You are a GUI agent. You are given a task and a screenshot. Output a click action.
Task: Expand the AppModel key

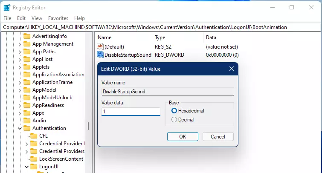(x=20, y=90)
